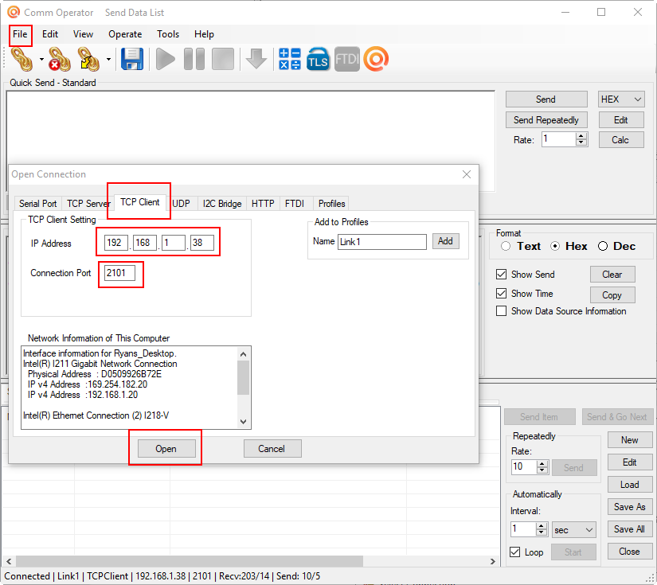Expand the arrow beside the Open Connection icon

[41, 60]
